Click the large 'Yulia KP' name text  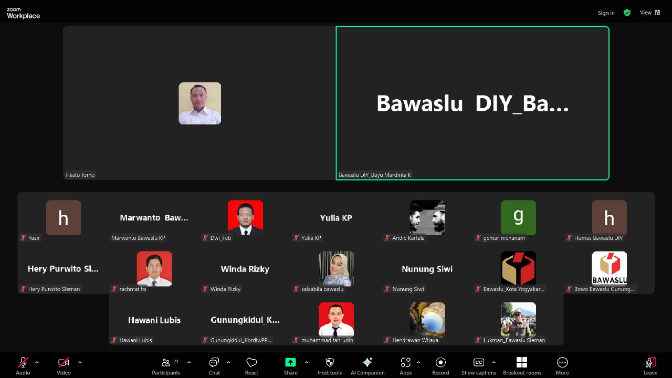[336, 218]
